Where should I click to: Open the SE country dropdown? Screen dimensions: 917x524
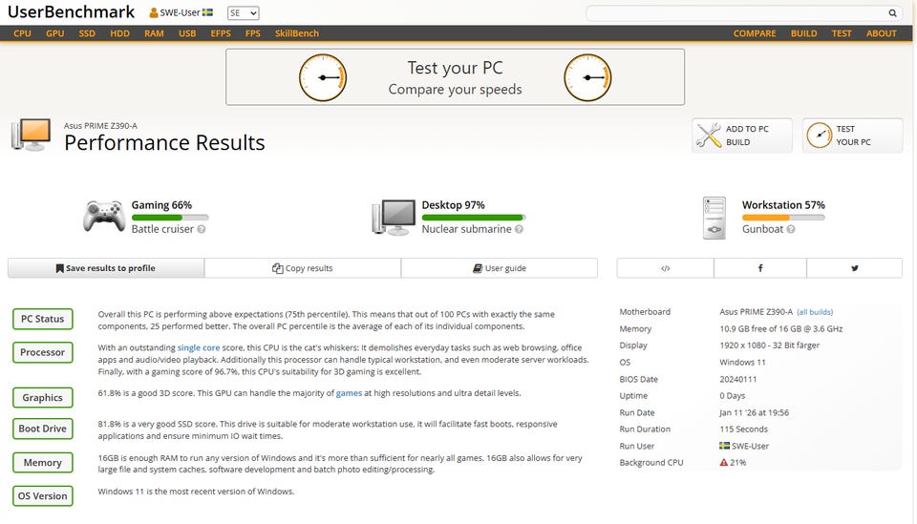[x=243, y=12]
